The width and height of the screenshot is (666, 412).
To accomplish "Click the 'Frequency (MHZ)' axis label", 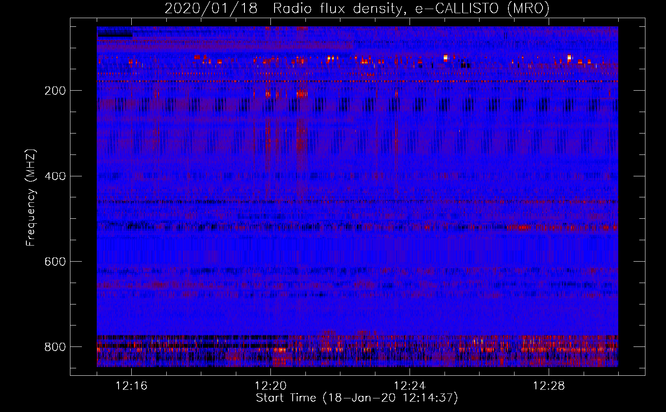I will tap(31, 198).
